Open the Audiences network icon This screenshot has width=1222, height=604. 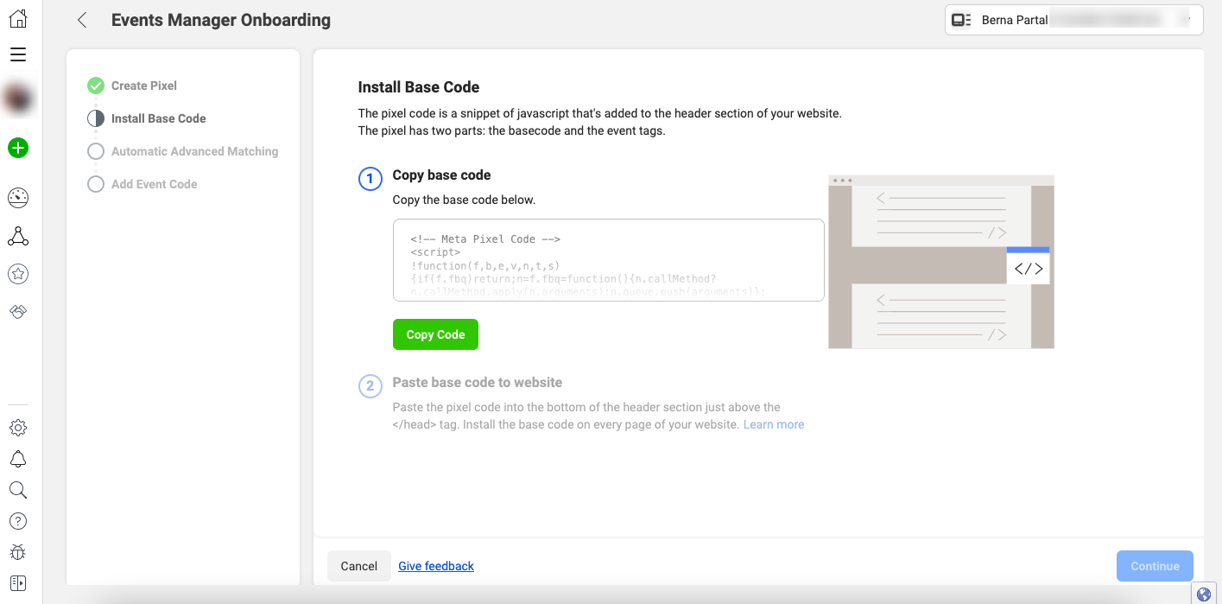coord(17,236)
